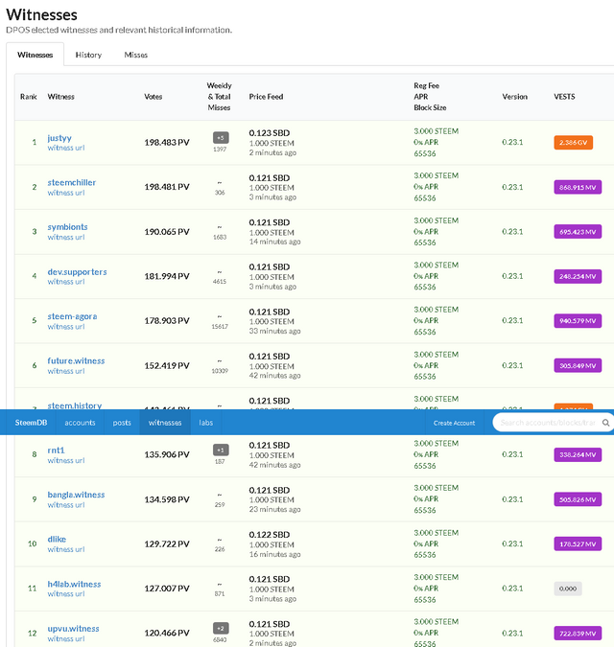Image resolution: width=614 pixels, height=647 pixels.
Task: Open symbionts' witness url link
Action: 66,238
